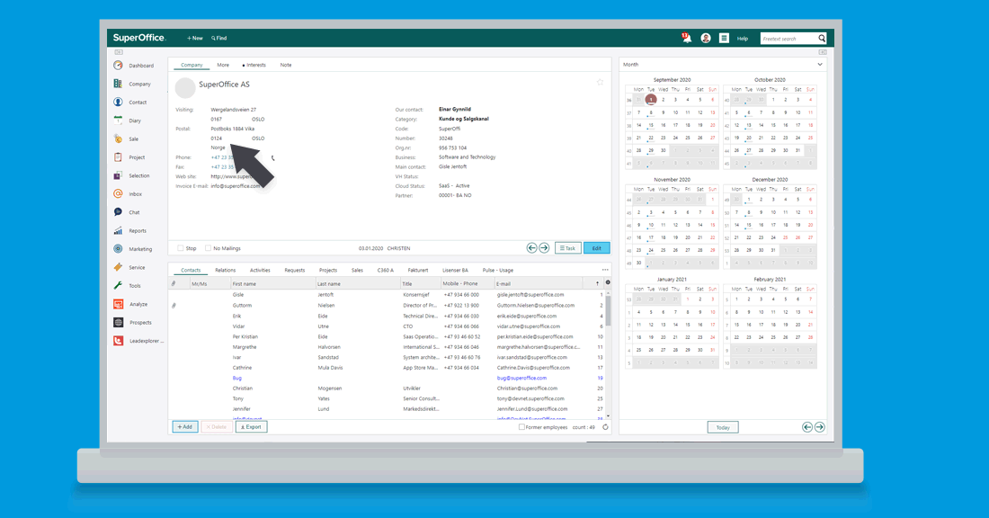Open the Reports icon in the sidebar

(x=118, y=230)
